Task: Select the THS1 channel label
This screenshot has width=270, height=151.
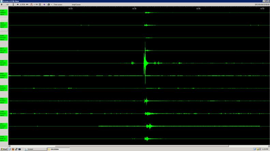Action: (x=4, y=63)
